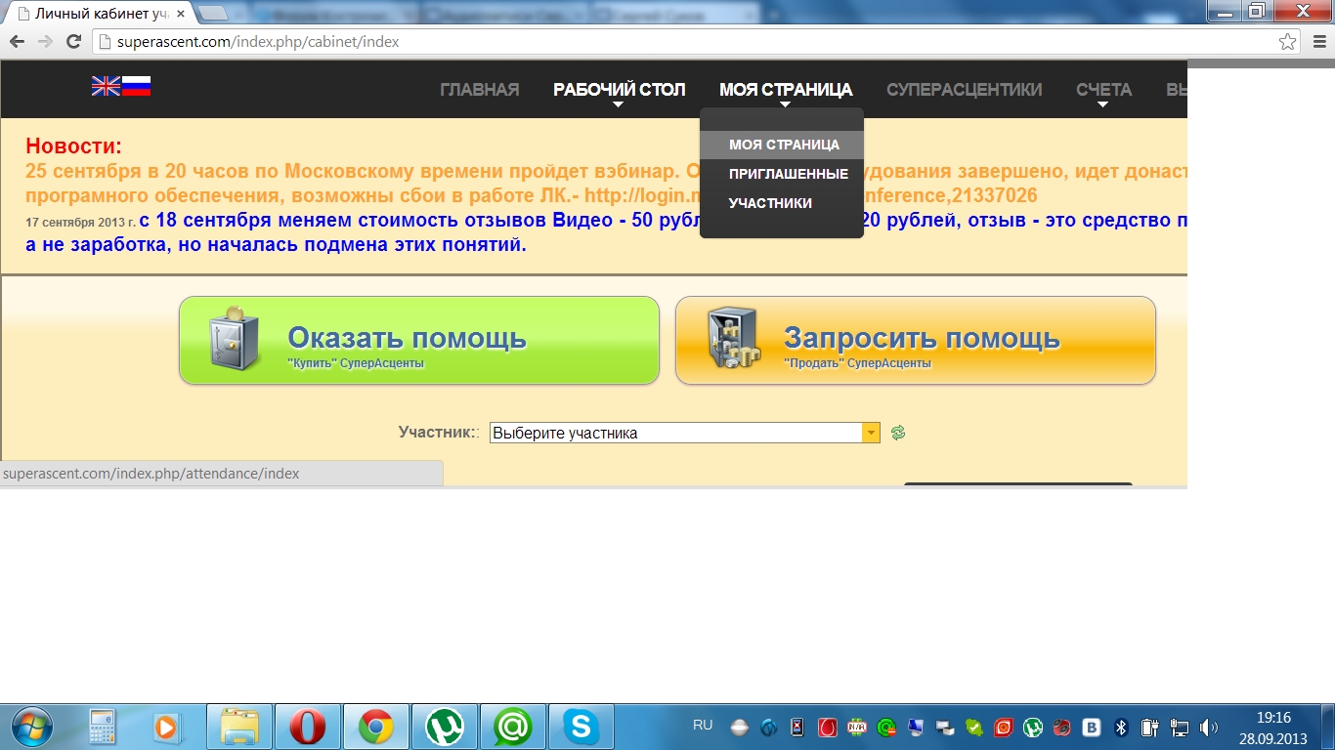Image resolution: width=1335 pixels, height=750 pixels.
Task: Close the 'Личный кабинет' browser tab
Action: pyautogui.click(x=180, y=14)
